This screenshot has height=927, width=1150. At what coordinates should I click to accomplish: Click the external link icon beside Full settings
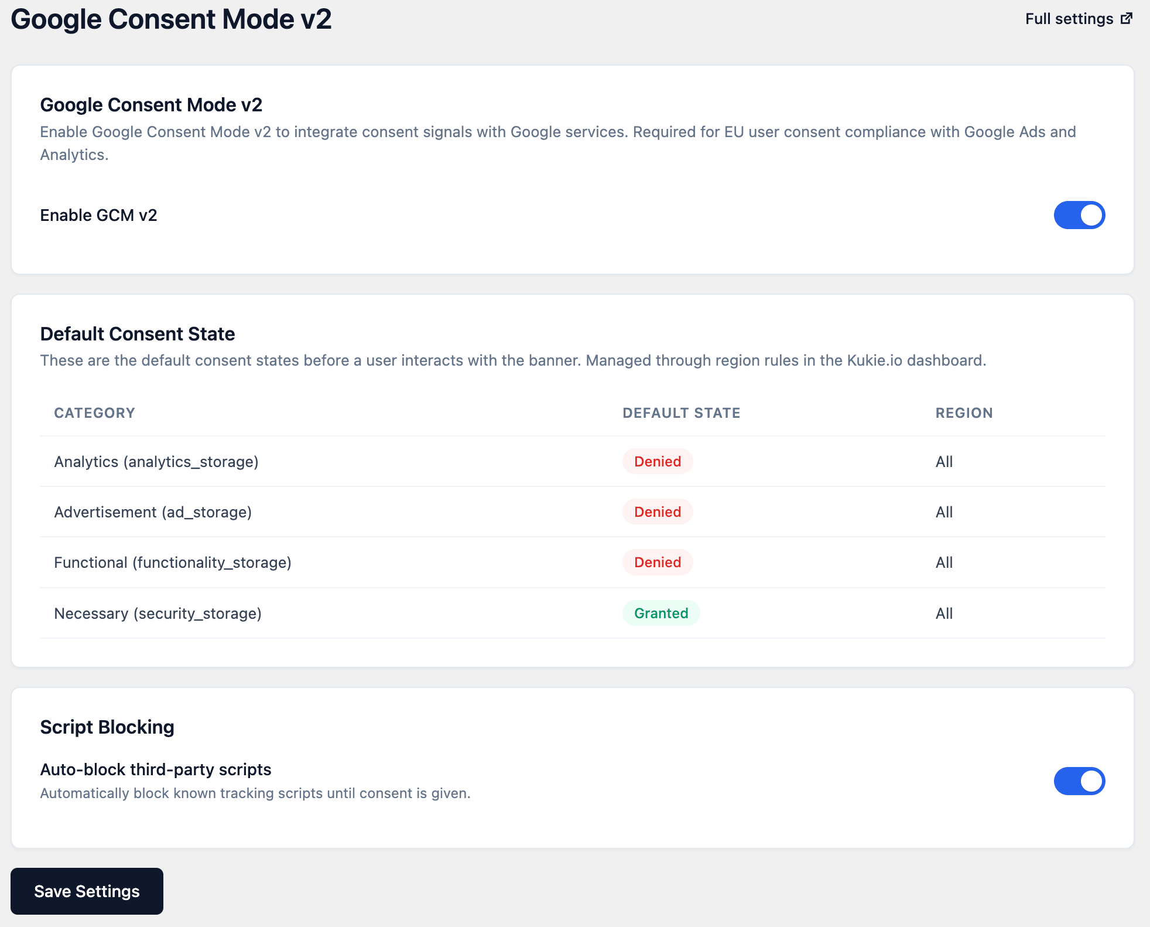point(1126,18)
